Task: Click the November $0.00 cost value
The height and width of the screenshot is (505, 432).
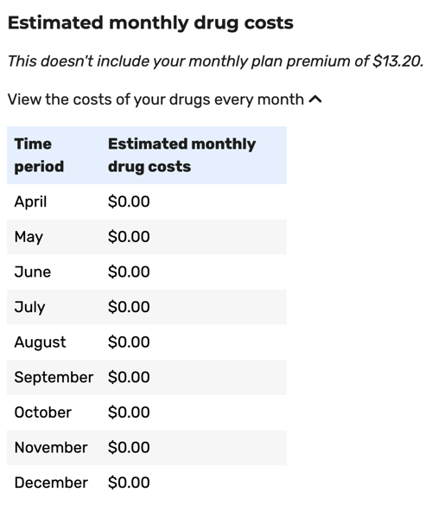Action: (129, 447)
